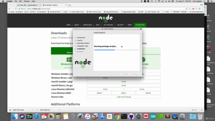The width and height of the screenshot is (215, 121).
Task: Click the new tab button in Chrome
Action: 70,5
